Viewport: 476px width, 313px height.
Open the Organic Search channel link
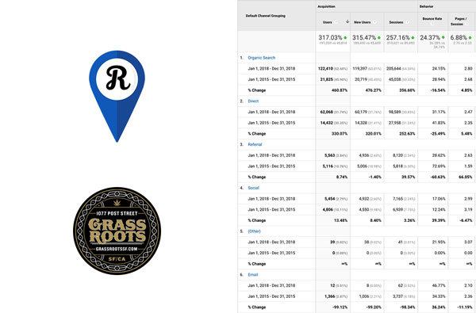[261, 58]
